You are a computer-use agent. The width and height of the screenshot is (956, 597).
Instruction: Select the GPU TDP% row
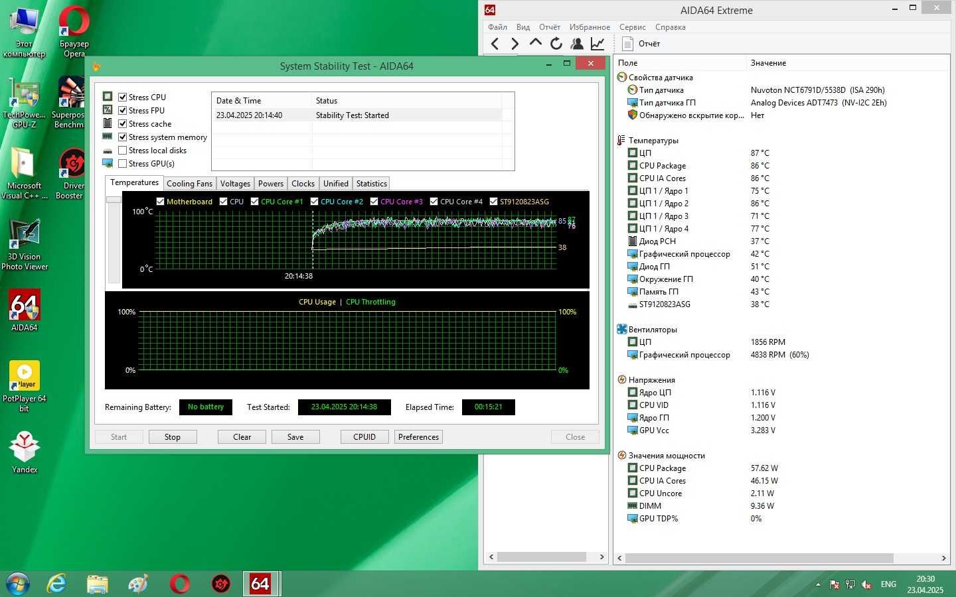tap(782, 519)
